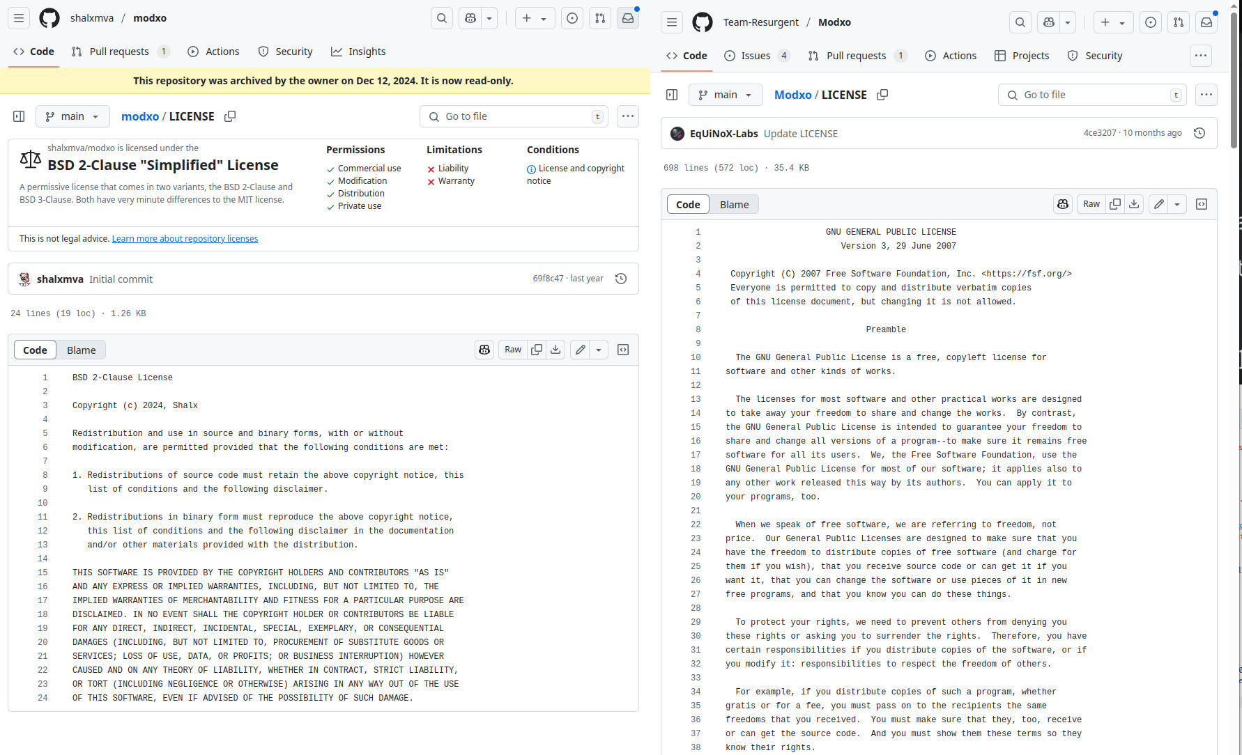
Task: Expand edit options dropdown in shalxmva window
Action: (x=599, y=350)
